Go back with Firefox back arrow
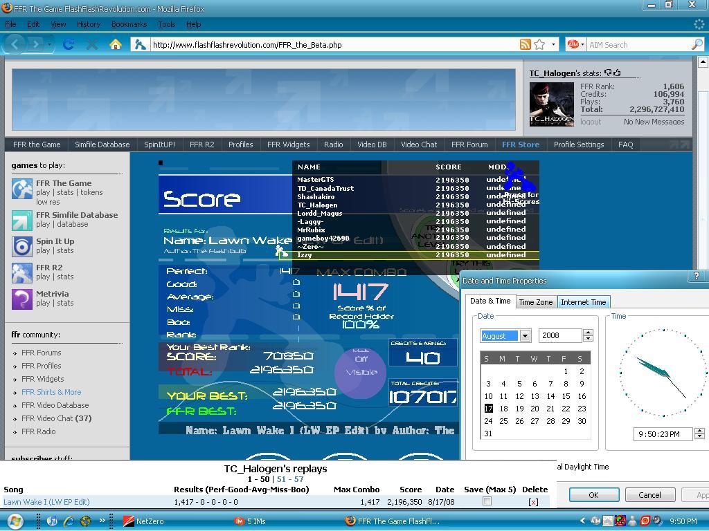709x531 pixels. [15, 44]
